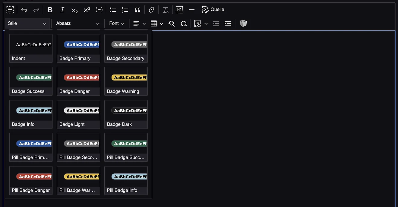Toggle bold formatting in the toolbar
This screenshot has height=207, width=398.
(50, 10)
